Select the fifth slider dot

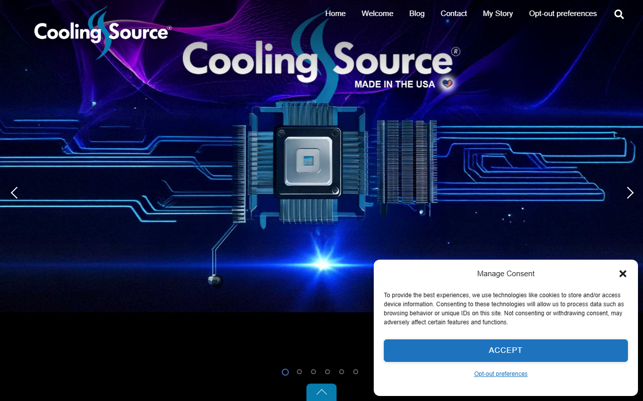coord(342,372)
